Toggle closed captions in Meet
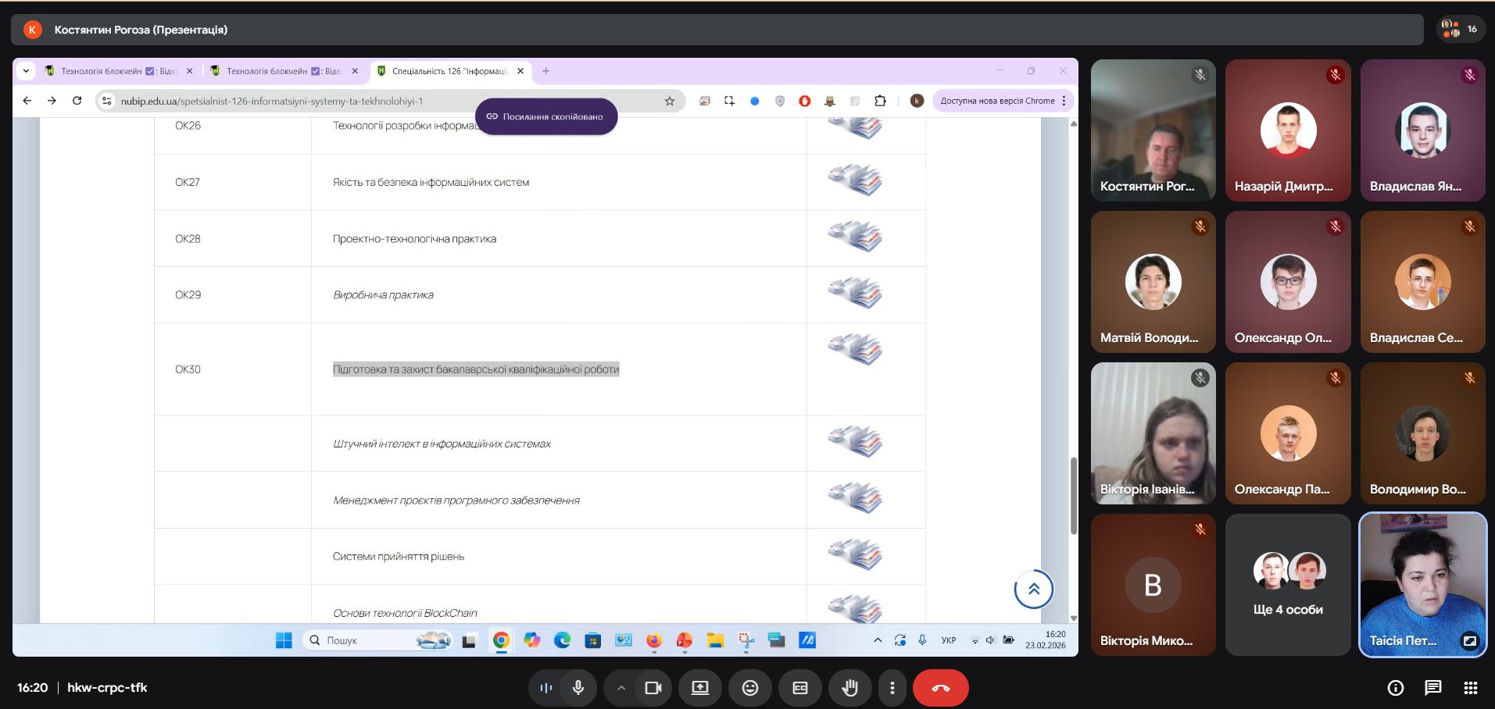The width and height of the screenshot is (1495, 709). click(x=800, y=688)
